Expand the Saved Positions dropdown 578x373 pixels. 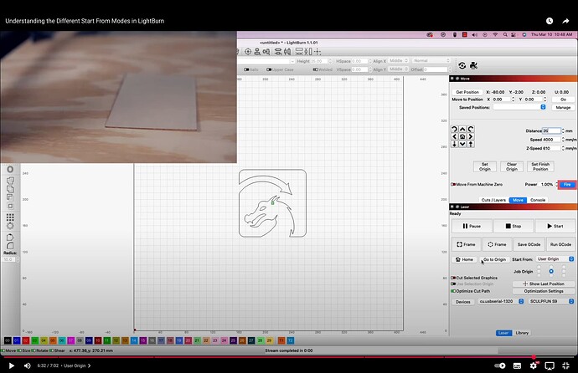(x=519, y=107)
